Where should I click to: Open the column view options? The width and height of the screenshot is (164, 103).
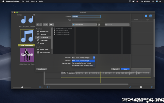tap(46, 24)
